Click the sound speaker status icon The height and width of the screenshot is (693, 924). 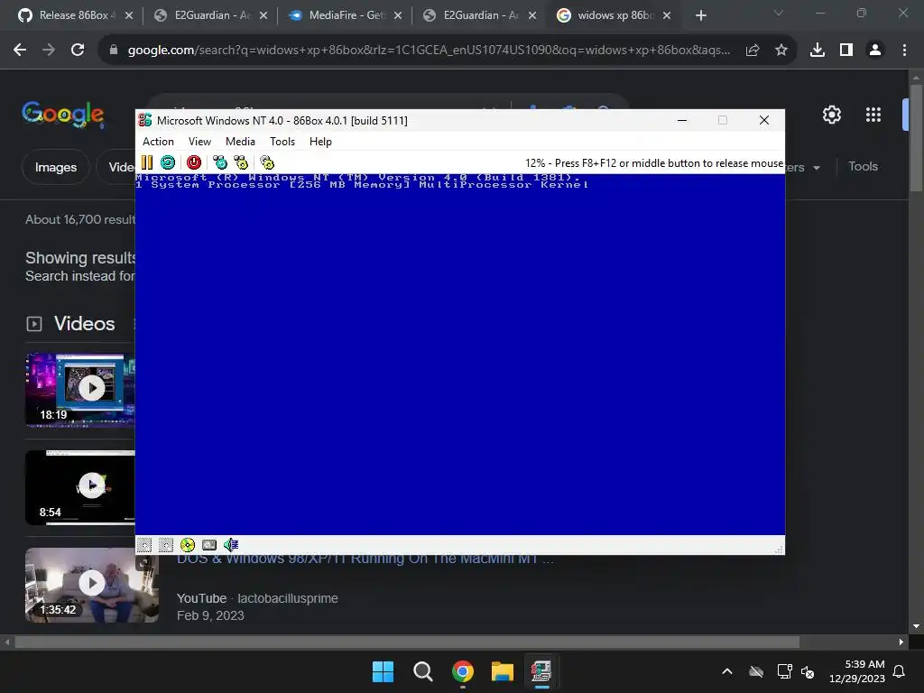coord(231,545)
